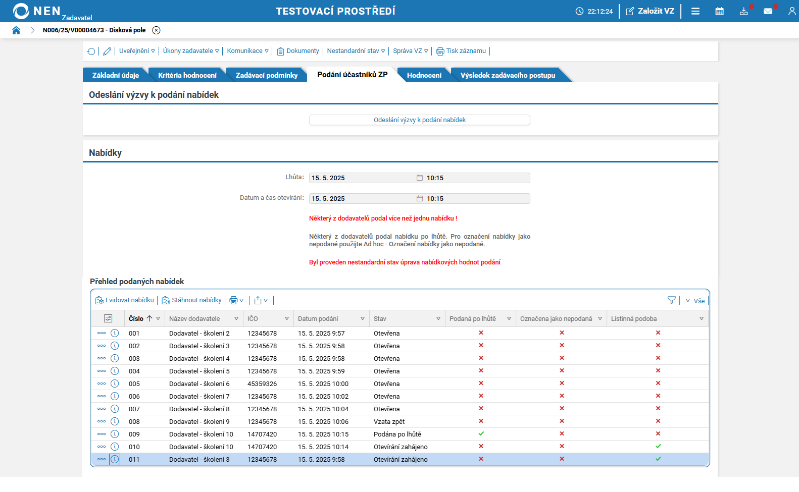799x492 pixels.
Task: Open the hamburger menu icon
Action: pyautogui.click(x=695, y=11)
